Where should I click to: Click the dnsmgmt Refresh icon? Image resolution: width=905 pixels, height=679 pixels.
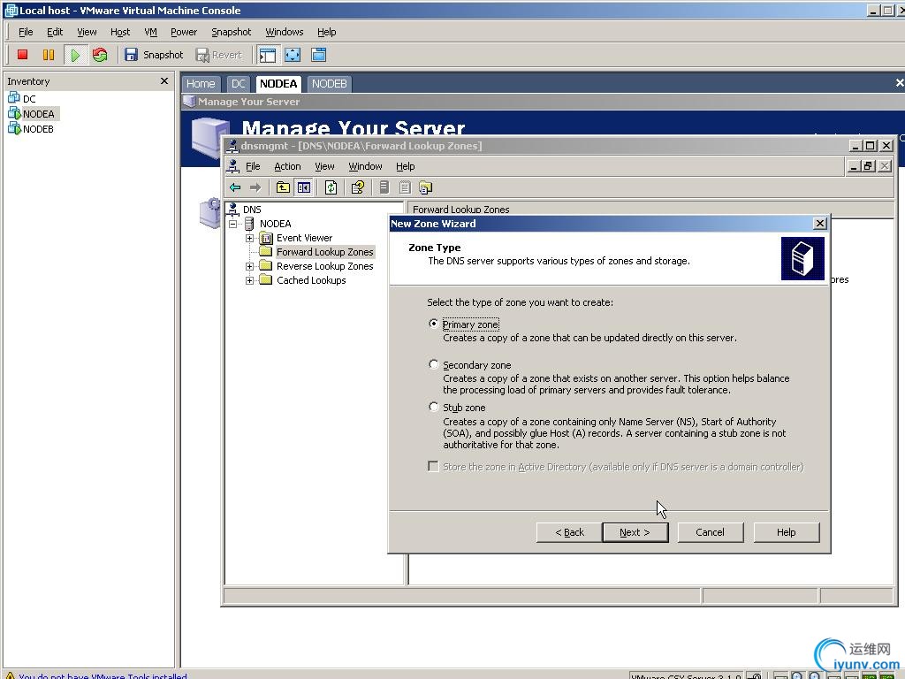coord(331,187)
